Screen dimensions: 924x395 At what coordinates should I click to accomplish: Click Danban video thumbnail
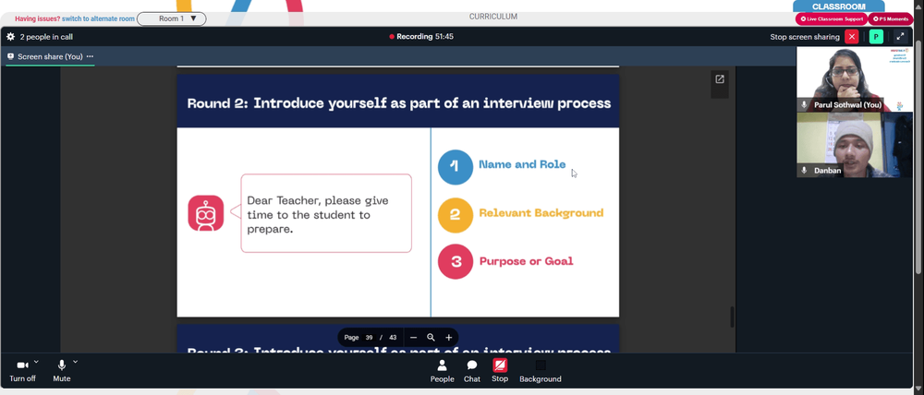click(x=855, y=145)
